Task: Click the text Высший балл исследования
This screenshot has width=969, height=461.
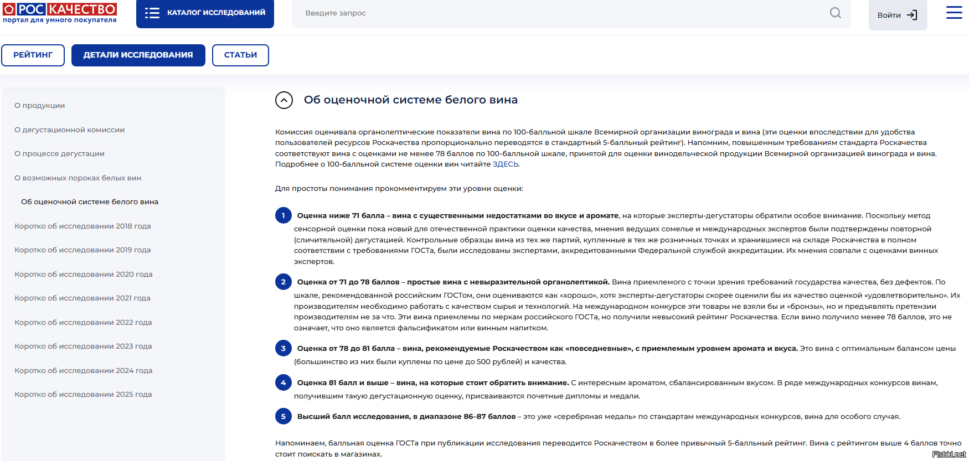Action: point(353,417)
